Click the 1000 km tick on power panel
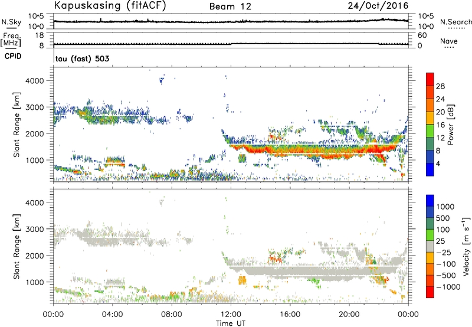This screenshot has height=327, width=472. click(x=34, y=160)
